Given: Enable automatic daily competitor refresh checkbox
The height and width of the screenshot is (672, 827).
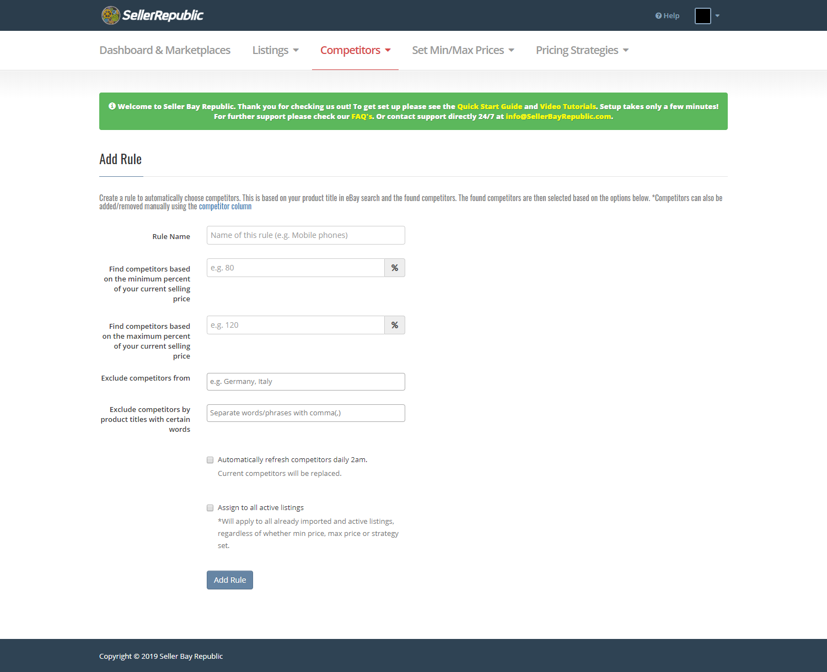Looking at the screenshot, I should [x=210, y=460].
